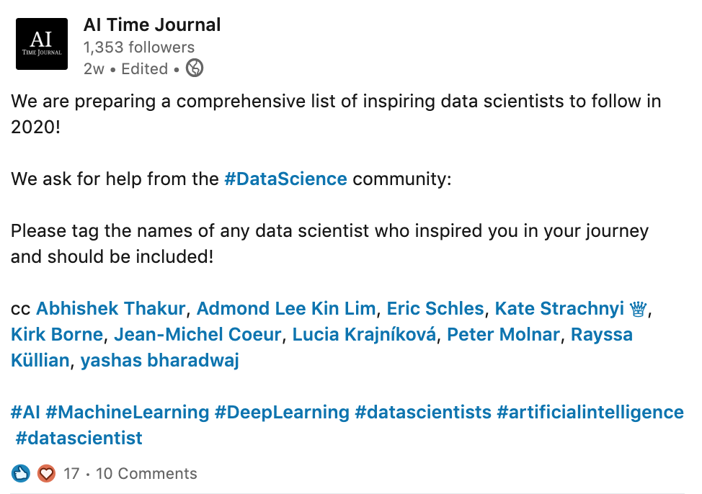
Task: Open Jean-Michel Coeur's profile link
Action: [197, 335]
